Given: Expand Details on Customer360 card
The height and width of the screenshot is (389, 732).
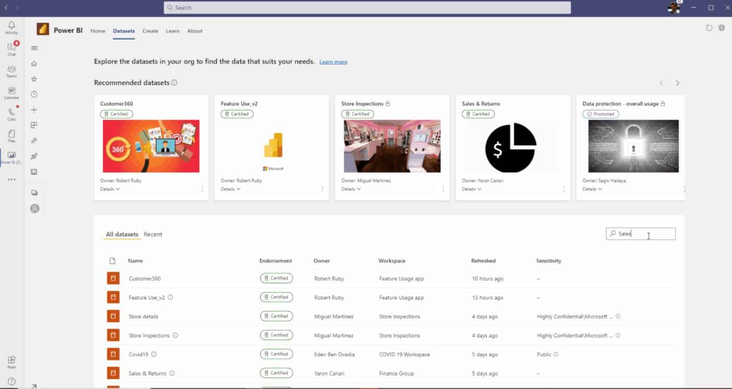Looking at the screenshot, I should 110,189.
